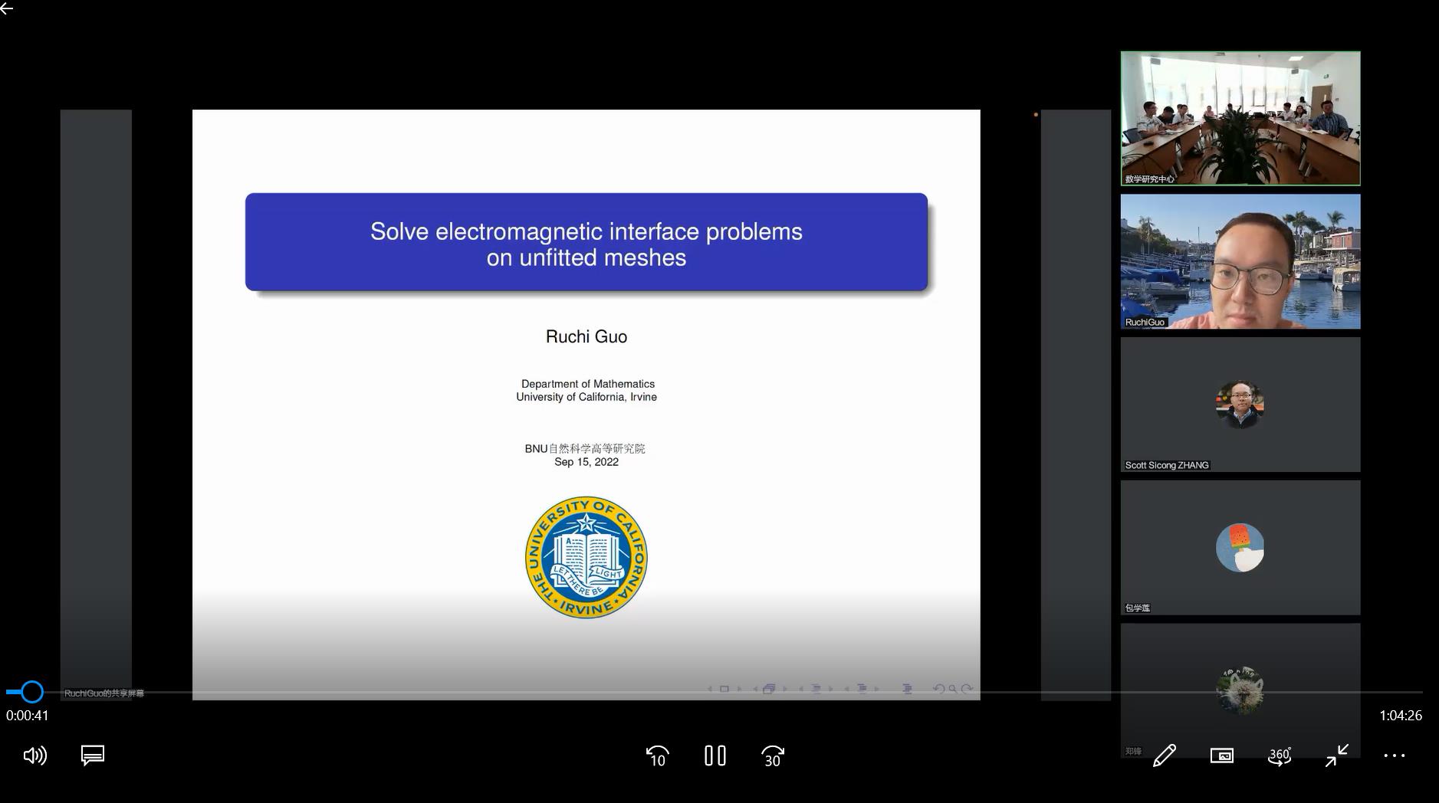
Task: Click Scott Sicong ZHANG participant tile
Action: point(1240,404)
